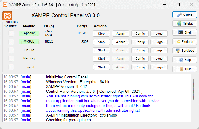Open the MySQL Logs menu
199x129 pixels.
pyautogui.click(x=159, y=42)
